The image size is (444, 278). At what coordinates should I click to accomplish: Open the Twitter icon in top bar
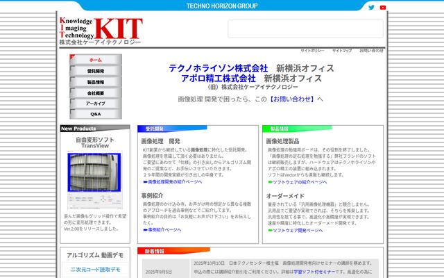[x=371, y=8]
